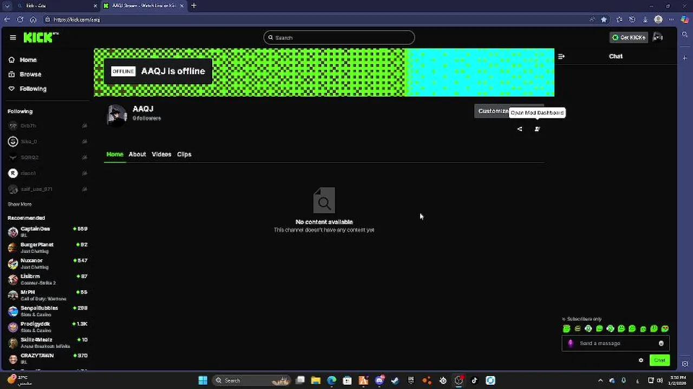
Task: Click the Lisibrm channel avatar
Action: pyautogui.click(x=13, y=279)
